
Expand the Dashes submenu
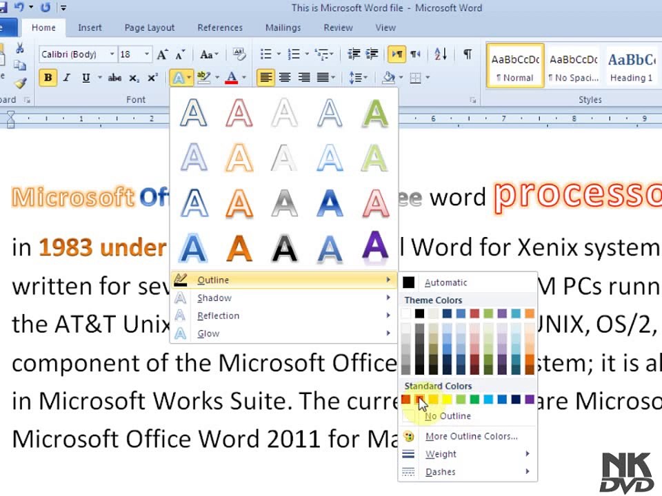(468, 471)
